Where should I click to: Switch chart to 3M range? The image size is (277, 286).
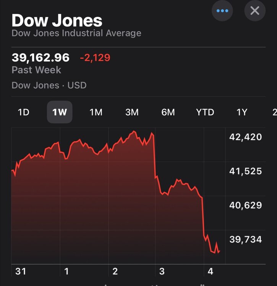pos(132,112)
